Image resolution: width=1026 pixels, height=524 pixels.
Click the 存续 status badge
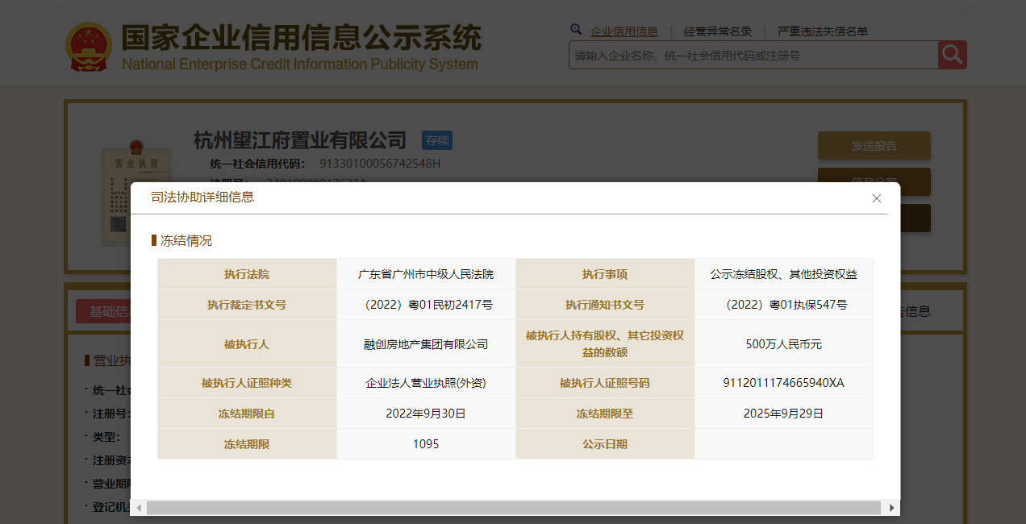[437, 140]
